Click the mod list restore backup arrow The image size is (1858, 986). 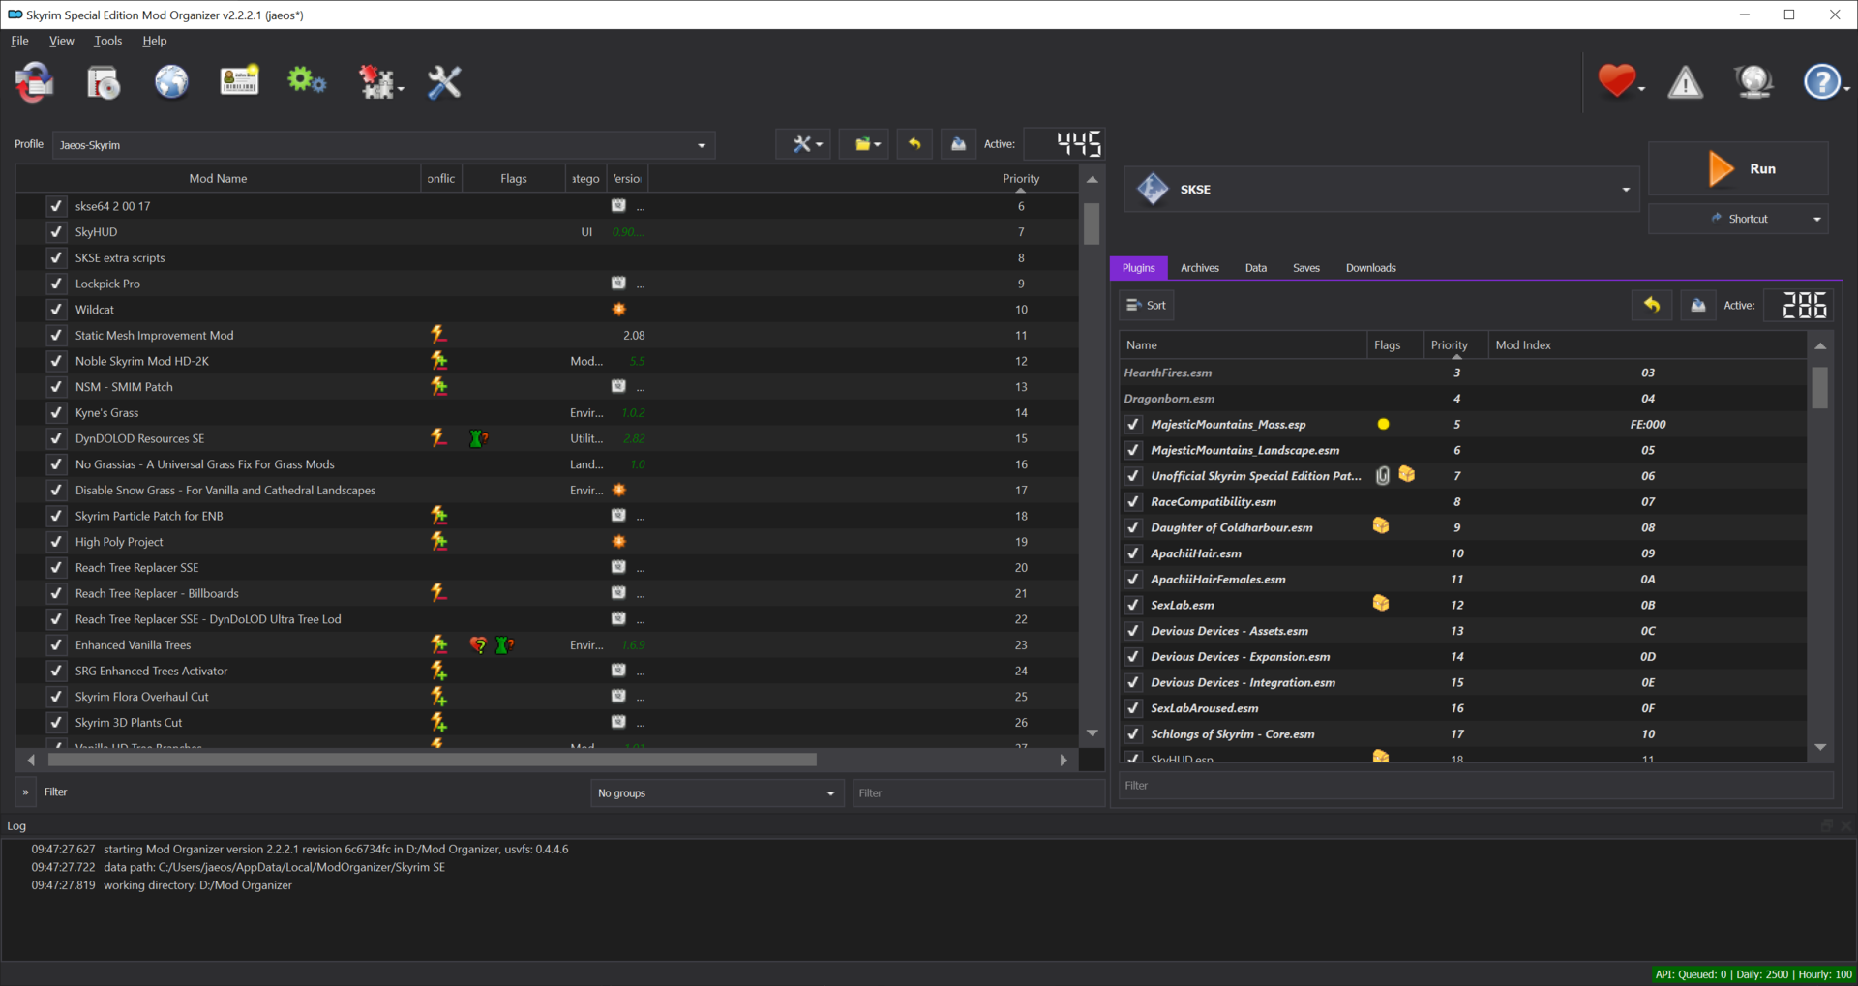tap(914, 144)
